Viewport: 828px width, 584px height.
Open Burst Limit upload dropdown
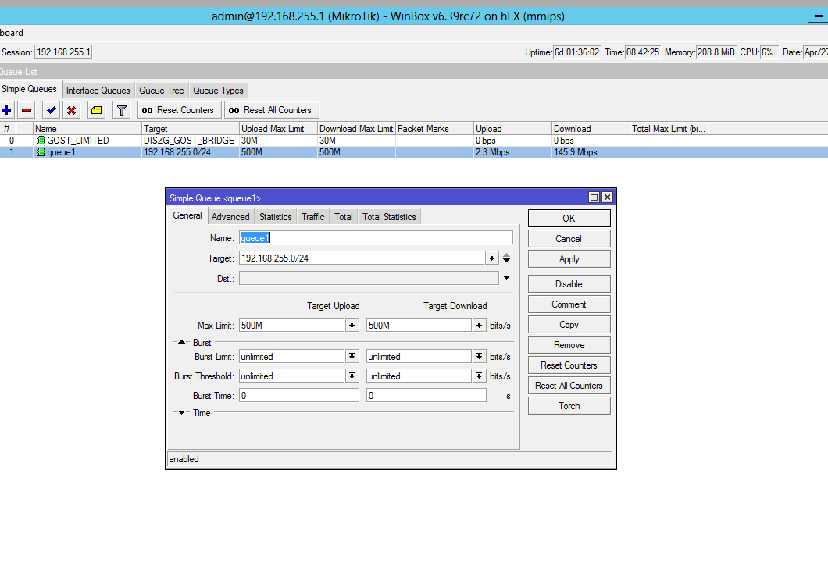point(352,357)
